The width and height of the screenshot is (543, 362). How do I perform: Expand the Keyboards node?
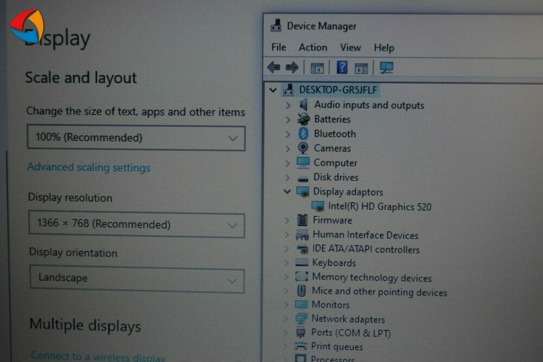[x=286, y=263]
